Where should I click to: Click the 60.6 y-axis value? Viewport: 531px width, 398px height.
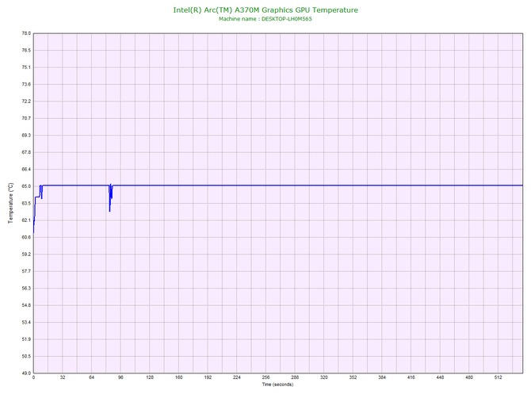(26, 237)
